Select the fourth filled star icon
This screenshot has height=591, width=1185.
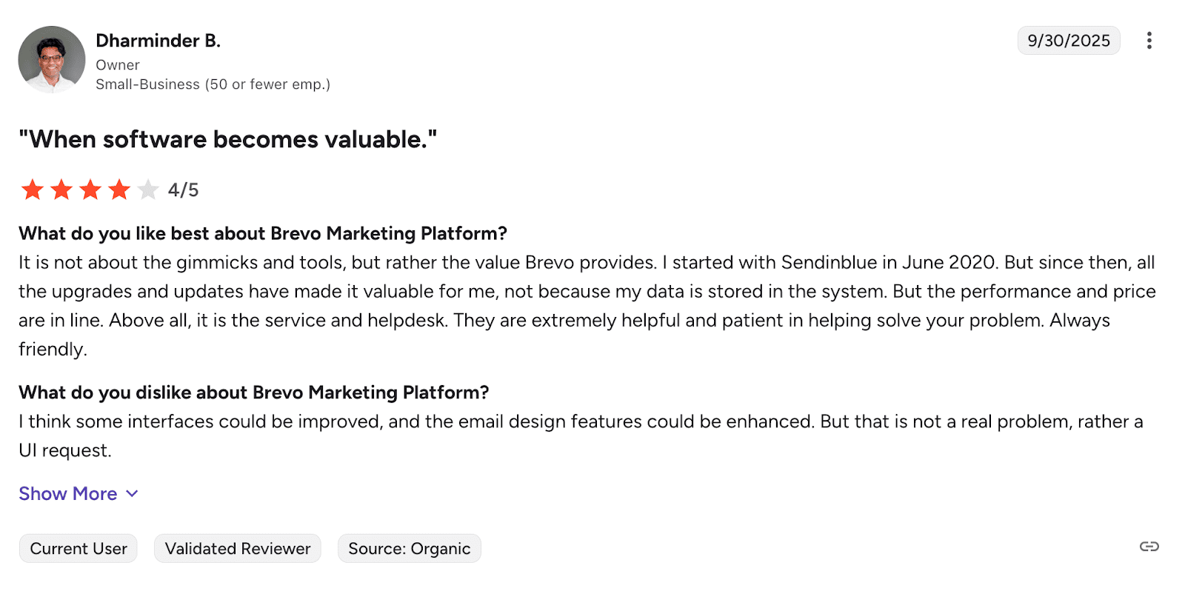[119, 190]
